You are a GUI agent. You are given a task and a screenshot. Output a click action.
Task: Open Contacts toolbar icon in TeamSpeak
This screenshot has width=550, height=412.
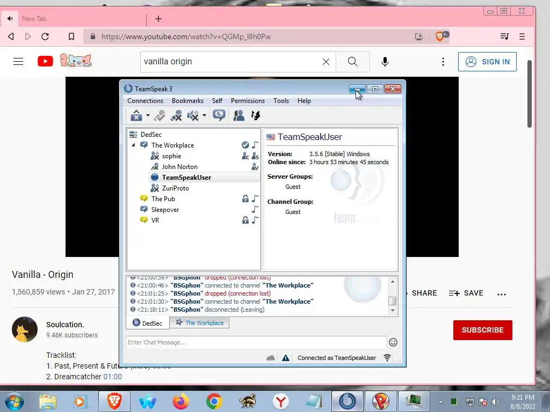click(x=239, y=115)
